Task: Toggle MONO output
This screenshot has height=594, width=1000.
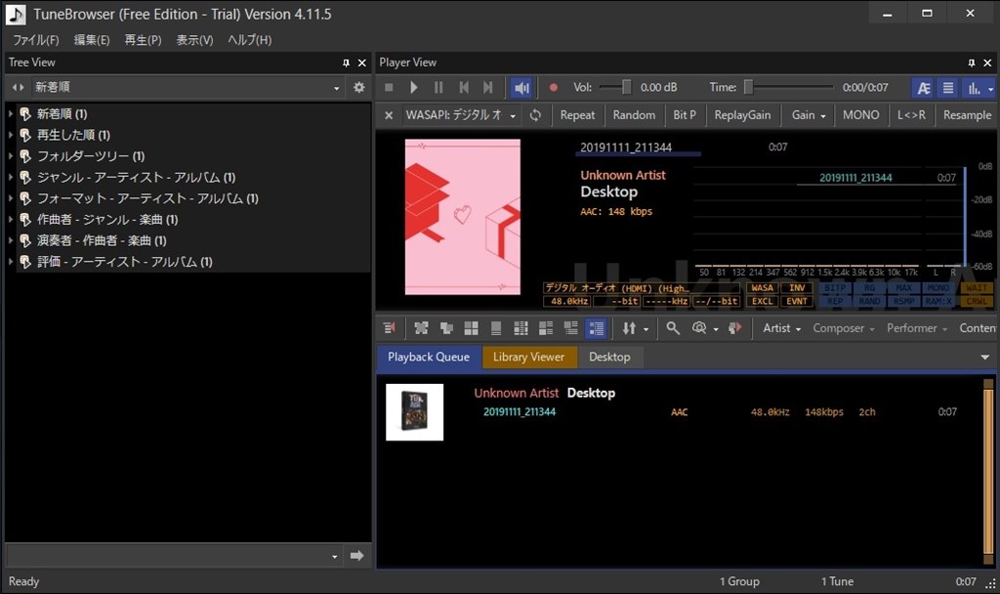Action: (x=861, y=115)
